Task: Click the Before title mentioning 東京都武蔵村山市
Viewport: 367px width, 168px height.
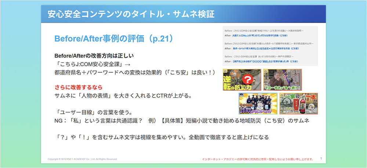Action: [269, 43]
